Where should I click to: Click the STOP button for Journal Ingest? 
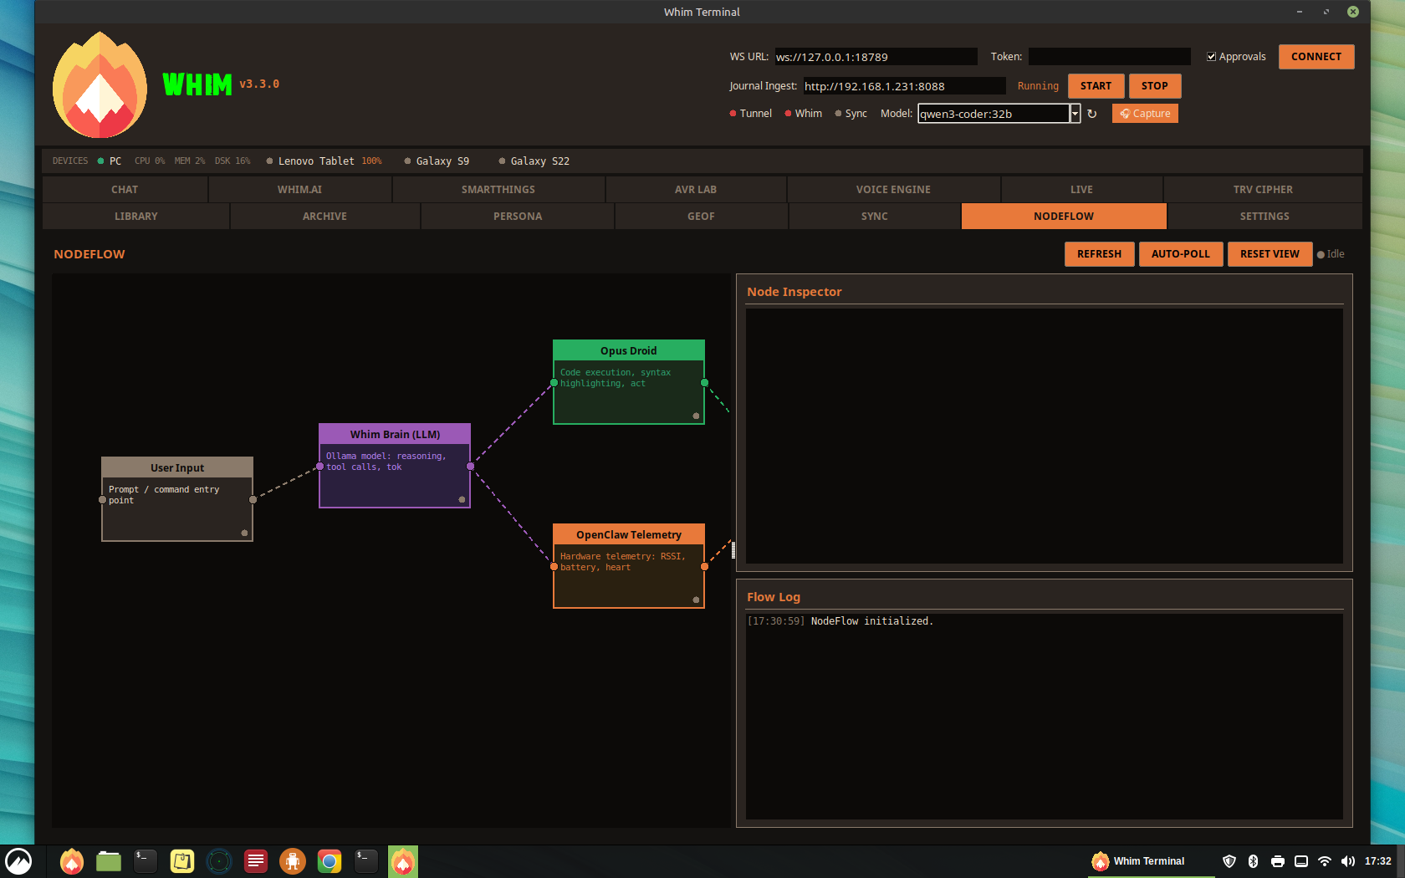click(1154, 85)
